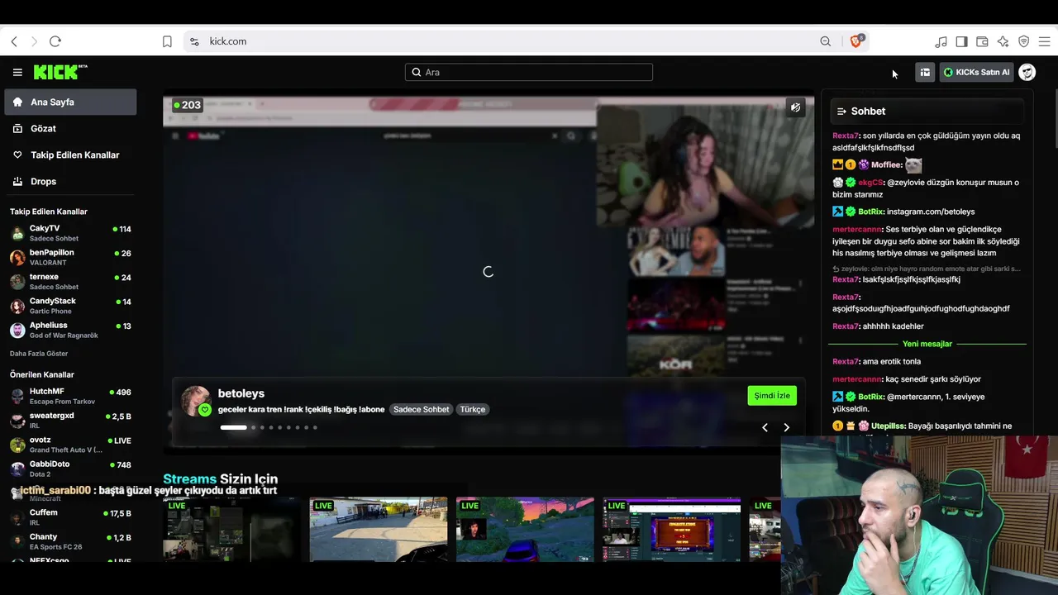Show the previous featured stream
The height and width of the screenshot is (595, 1058).
tap(765, 427)
